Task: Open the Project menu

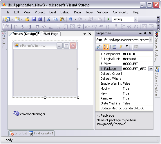Action: [x=40, y=12]
